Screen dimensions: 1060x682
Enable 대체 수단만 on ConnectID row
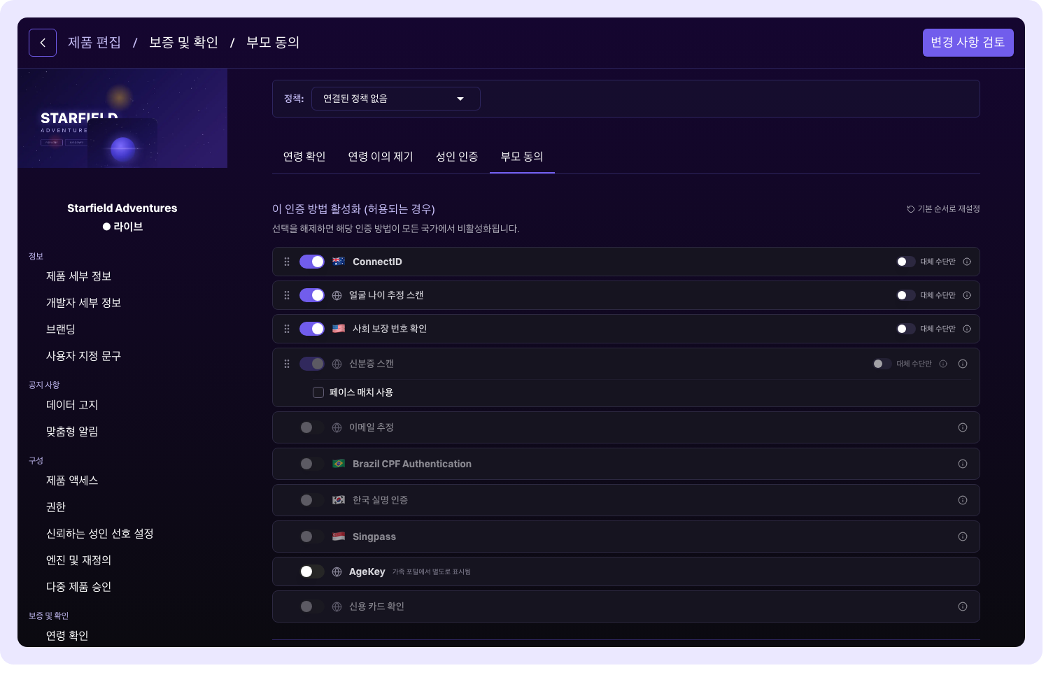[x=906, y=262]
